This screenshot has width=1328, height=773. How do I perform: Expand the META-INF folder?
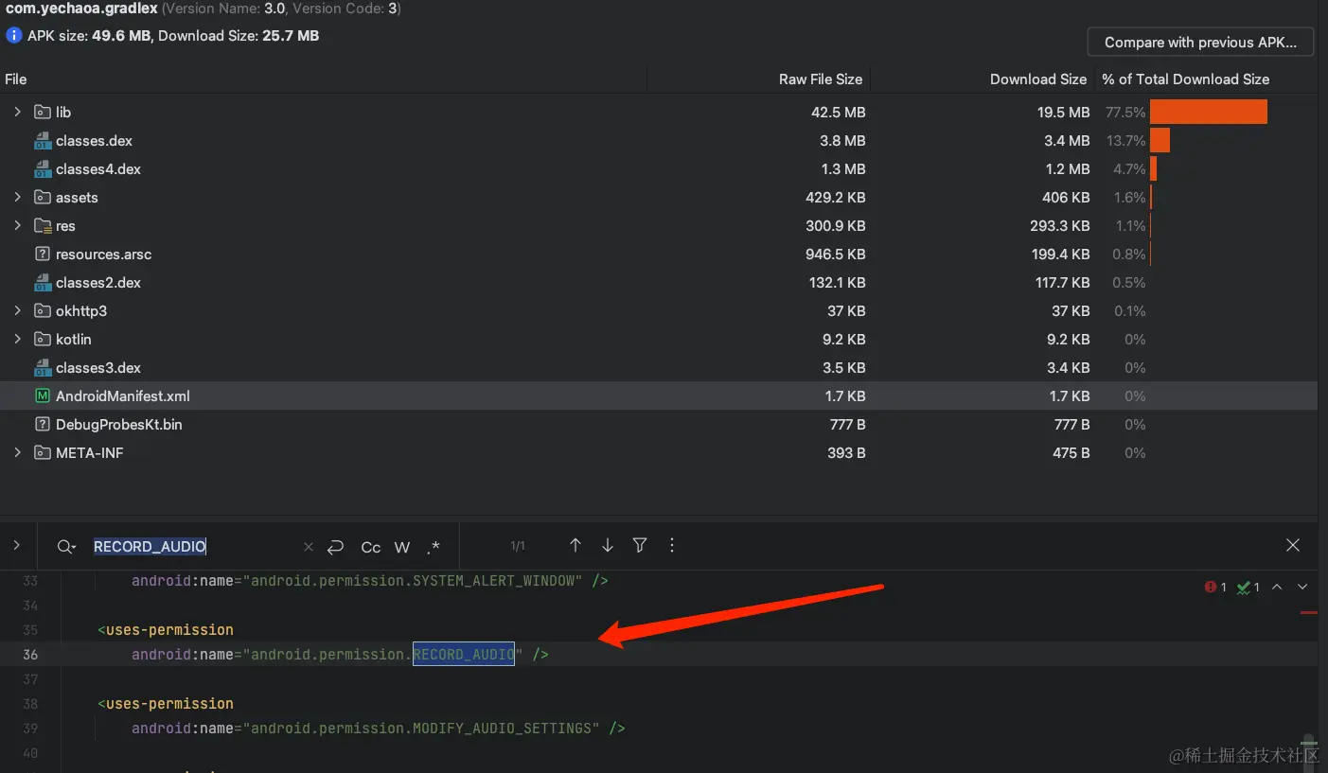click(x=17, y=452)
